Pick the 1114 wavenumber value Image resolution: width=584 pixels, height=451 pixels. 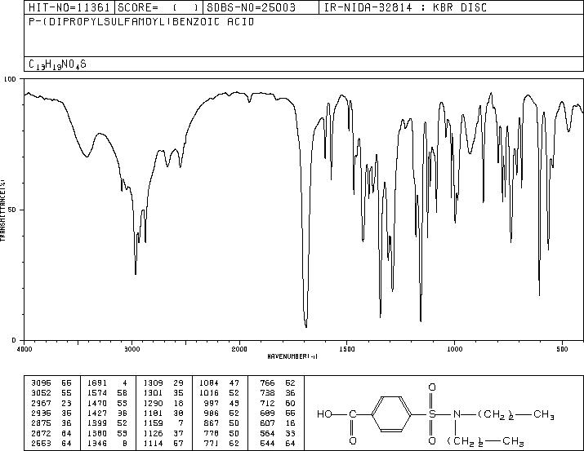pos(153,443)
